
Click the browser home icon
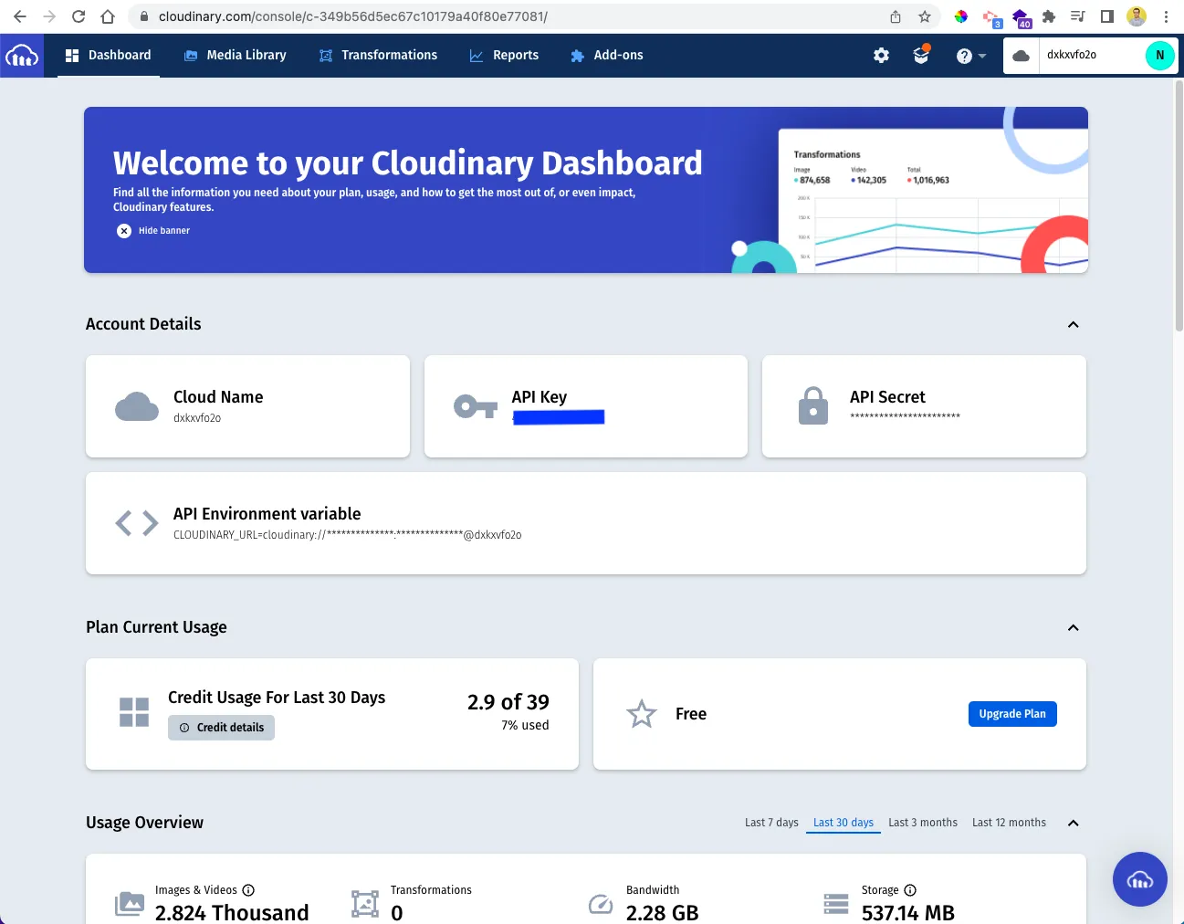(x=108, y=16)
